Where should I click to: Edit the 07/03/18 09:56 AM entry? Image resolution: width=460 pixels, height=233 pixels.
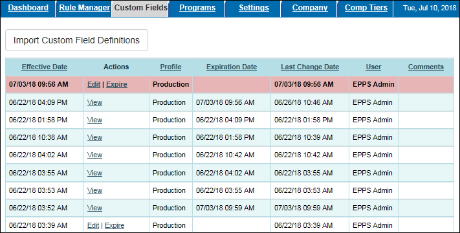tap(94, 85)
